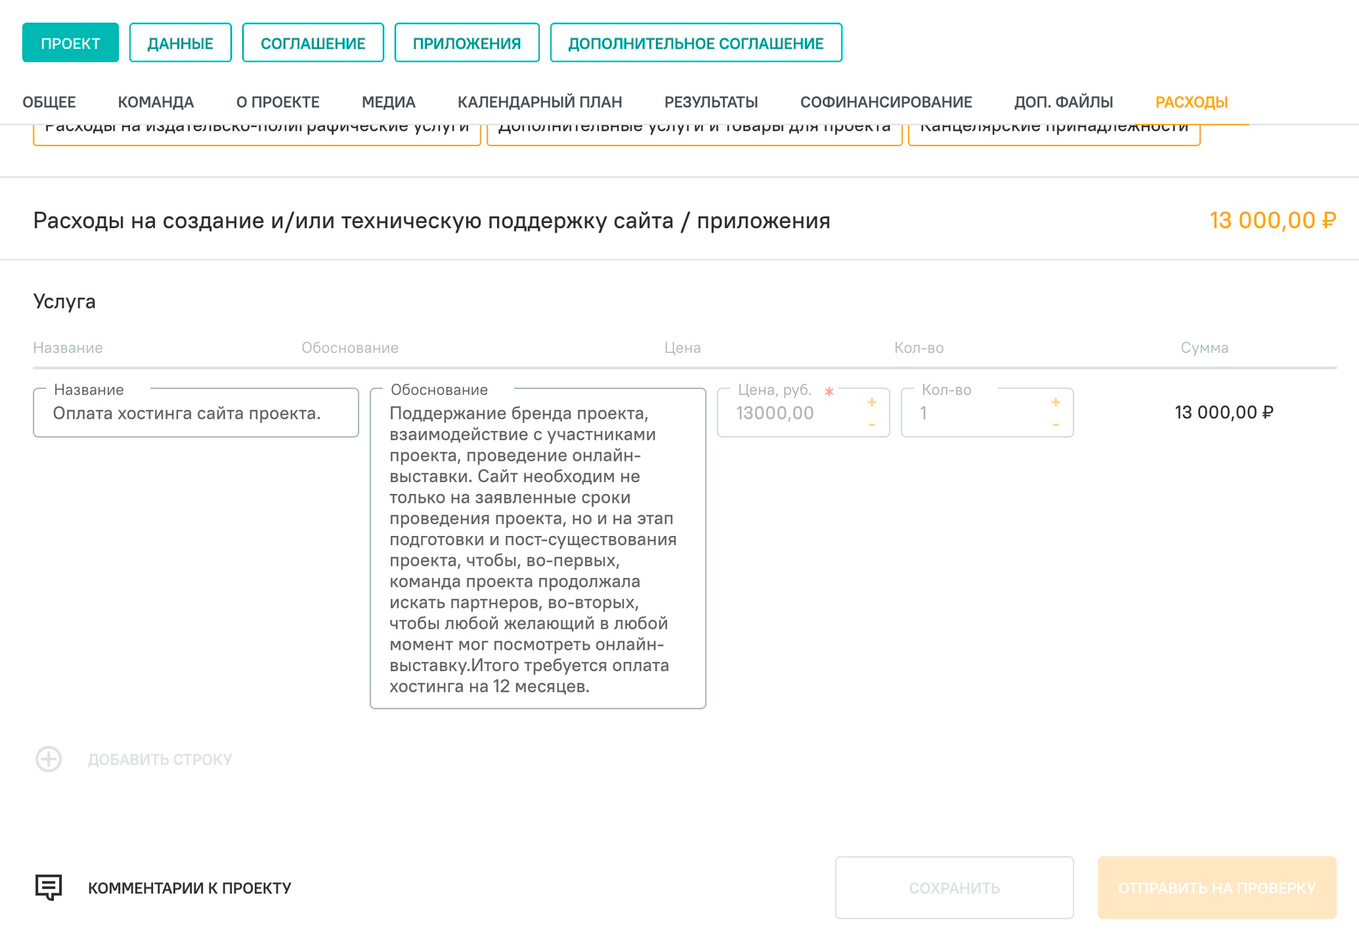Go to the МЕДИА section

pyautogui.click(x=388, y=102)
